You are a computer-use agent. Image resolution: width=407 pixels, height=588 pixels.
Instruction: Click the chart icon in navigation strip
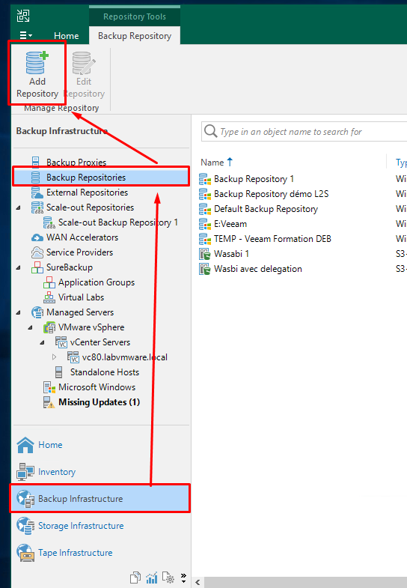tap(152, 578)
